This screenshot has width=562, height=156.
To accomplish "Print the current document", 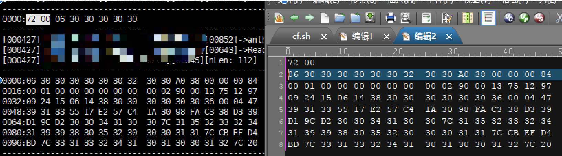I will (x=390, y=18).
